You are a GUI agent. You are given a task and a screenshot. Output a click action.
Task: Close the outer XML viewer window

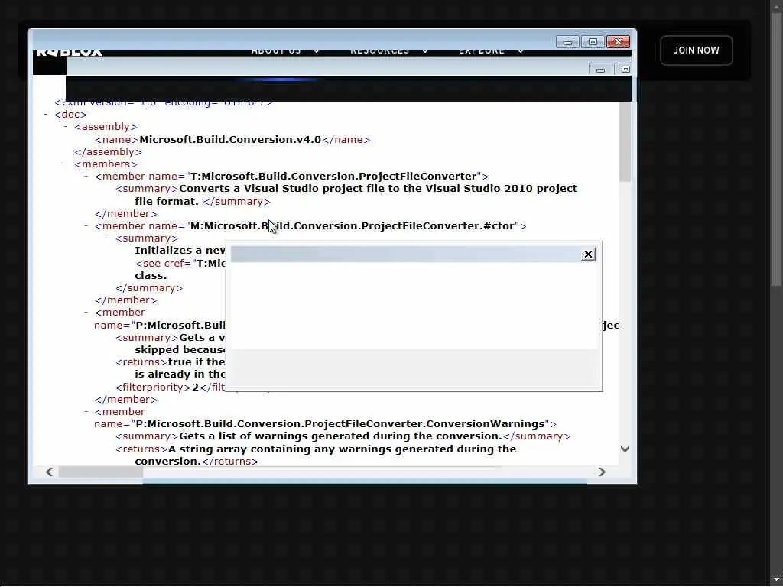tap(618, 42)
